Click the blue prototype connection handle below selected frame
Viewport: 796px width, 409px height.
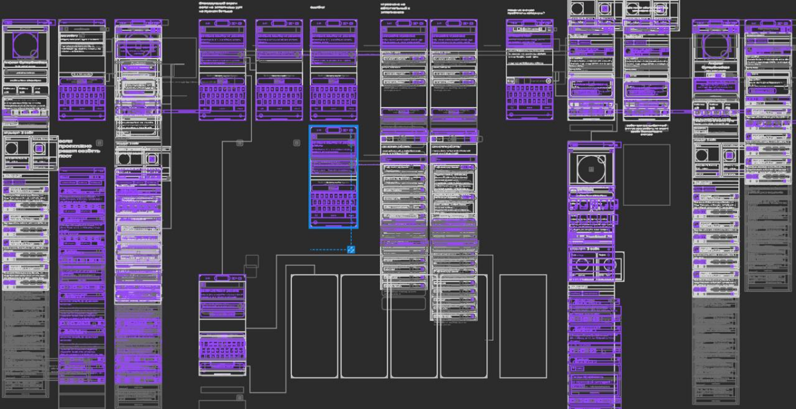tap(351, 250)
